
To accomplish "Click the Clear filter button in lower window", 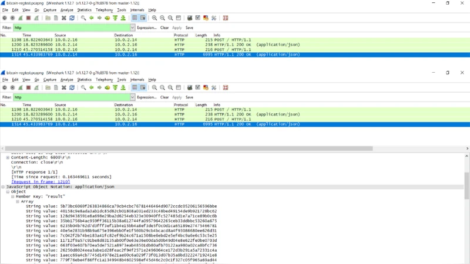I will coord(164,97).
